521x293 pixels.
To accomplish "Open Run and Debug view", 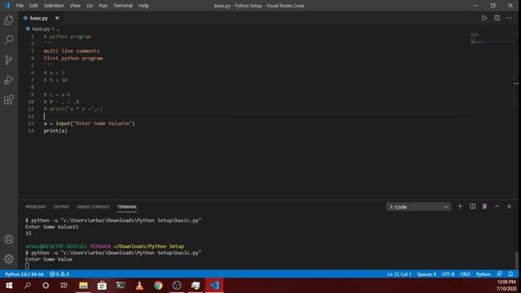I will (9, 80).
